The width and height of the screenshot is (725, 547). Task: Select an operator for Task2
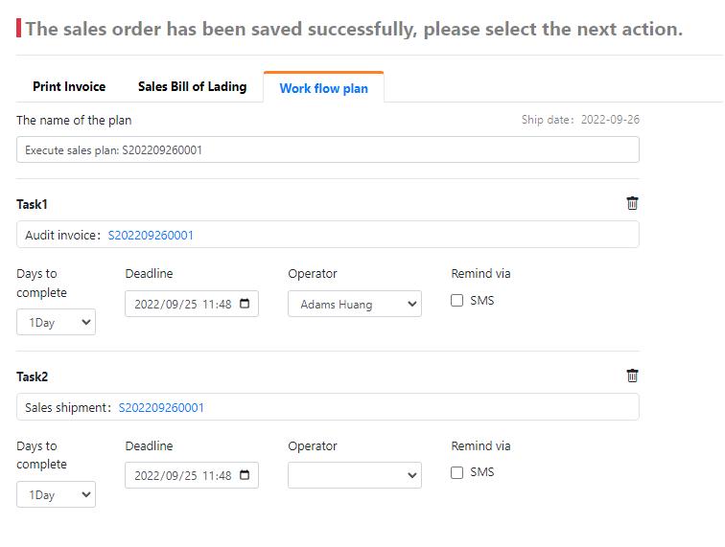(x=355, y=475)
